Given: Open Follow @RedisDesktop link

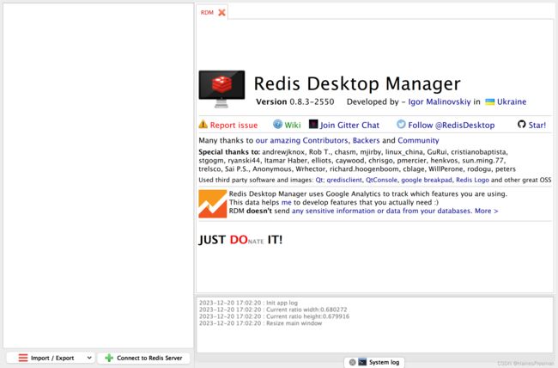Looking at the screenshot, I should 452,126.
